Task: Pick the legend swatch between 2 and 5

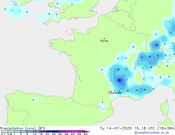Action: 24,131
